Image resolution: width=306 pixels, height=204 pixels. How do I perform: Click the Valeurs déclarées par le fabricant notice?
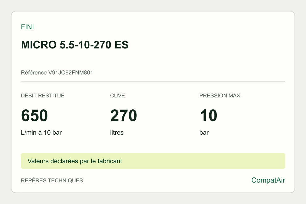tap(153, 161)
